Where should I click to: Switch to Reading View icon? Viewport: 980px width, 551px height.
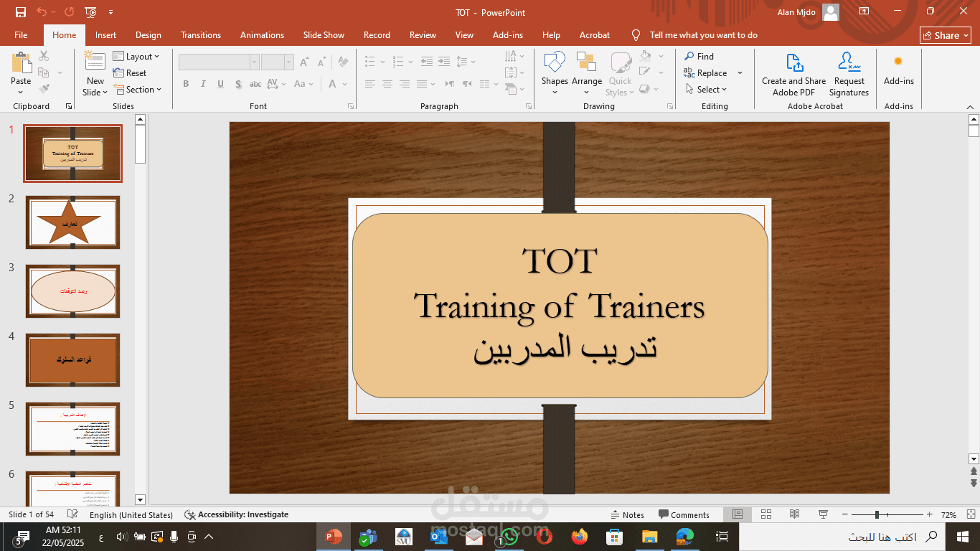(794, 515)
